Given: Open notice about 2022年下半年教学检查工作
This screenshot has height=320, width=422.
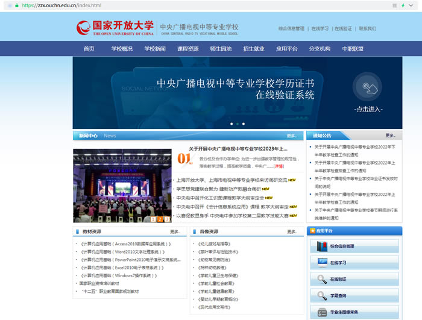Looking at the screenshot, I should point(354,151).
